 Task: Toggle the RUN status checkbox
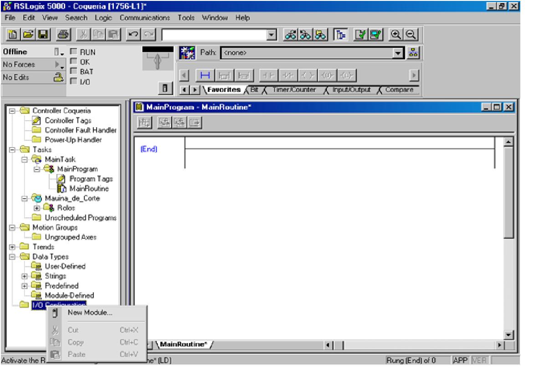[x=73, y=51]
